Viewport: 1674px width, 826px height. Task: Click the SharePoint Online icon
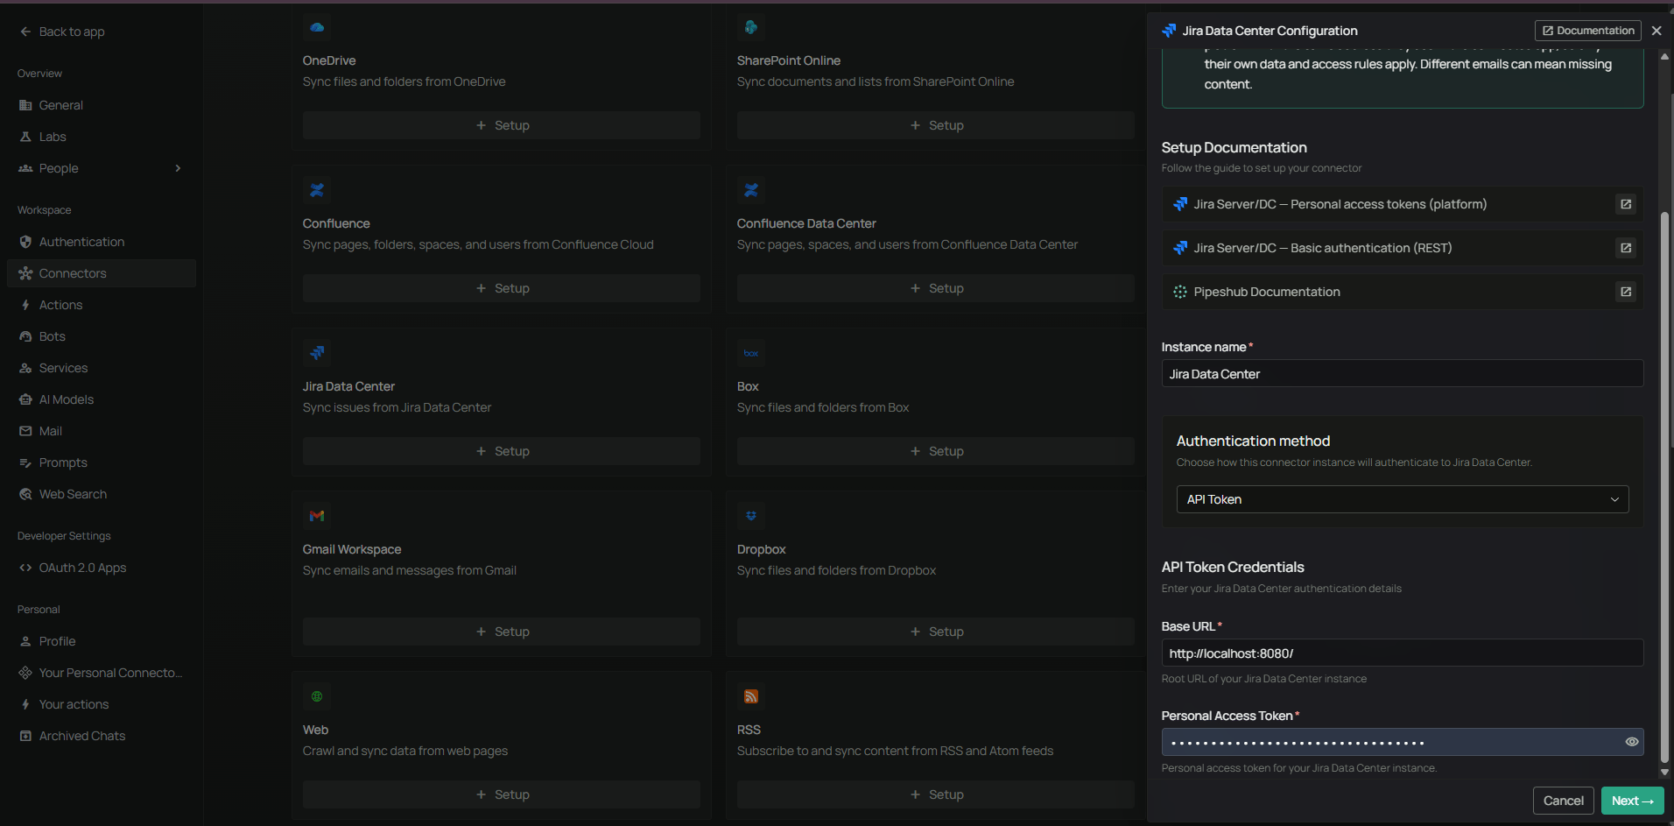coord(751,27)
